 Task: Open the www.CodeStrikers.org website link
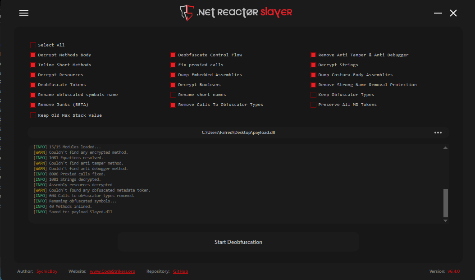coord(112,271)
